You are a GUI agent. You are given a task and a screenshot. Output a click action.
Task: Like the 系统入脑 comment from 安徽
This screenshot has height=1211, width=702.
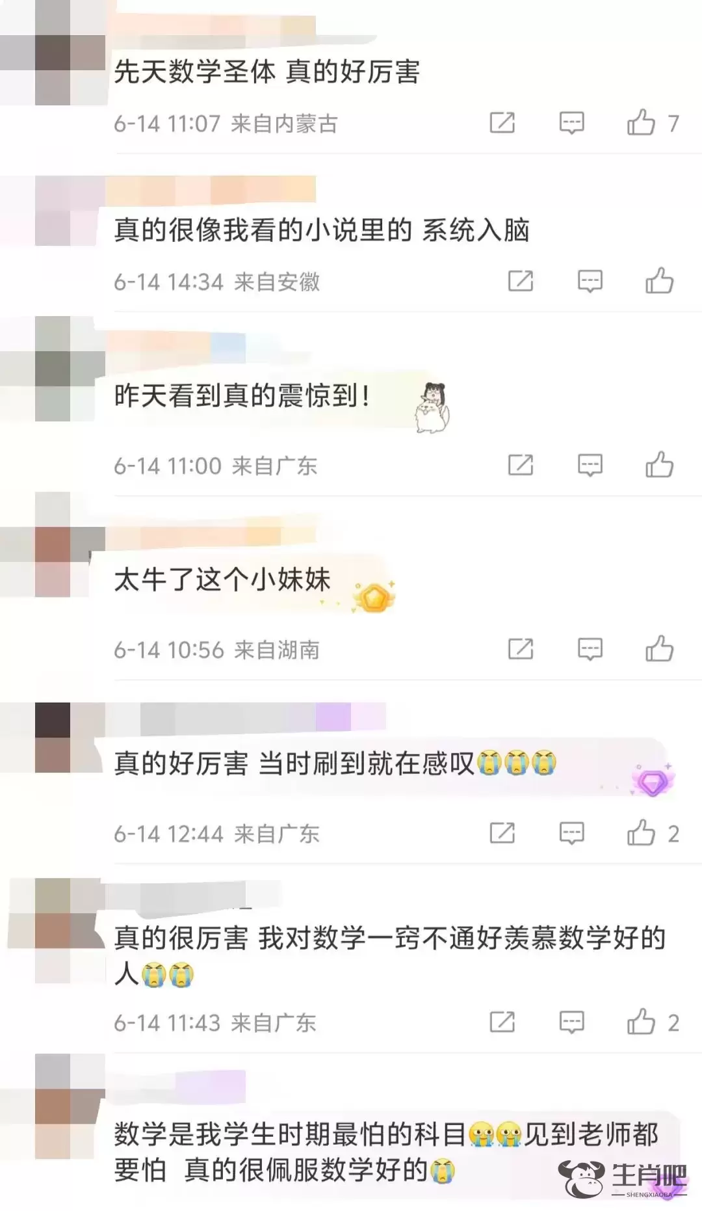pyautogui.click(x=659, y=281)
